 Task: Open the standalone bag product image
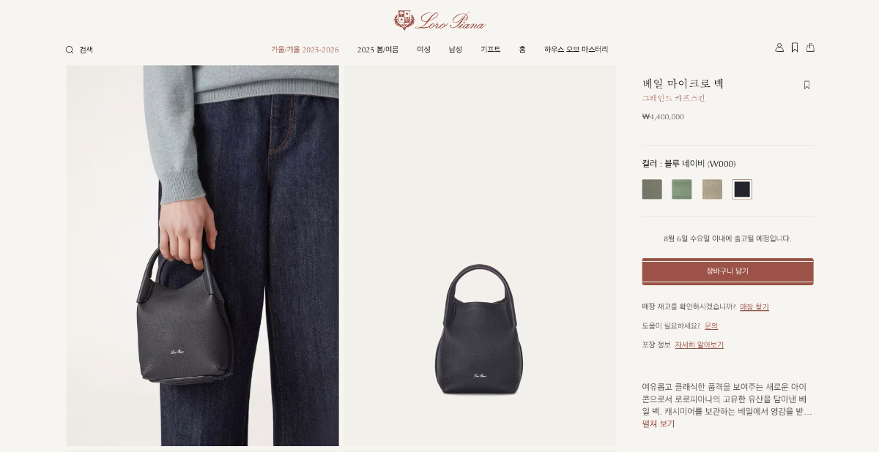point(480,256)
